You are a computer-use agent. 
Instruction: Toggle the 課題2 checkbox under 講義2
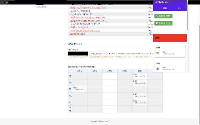point(157,69)
